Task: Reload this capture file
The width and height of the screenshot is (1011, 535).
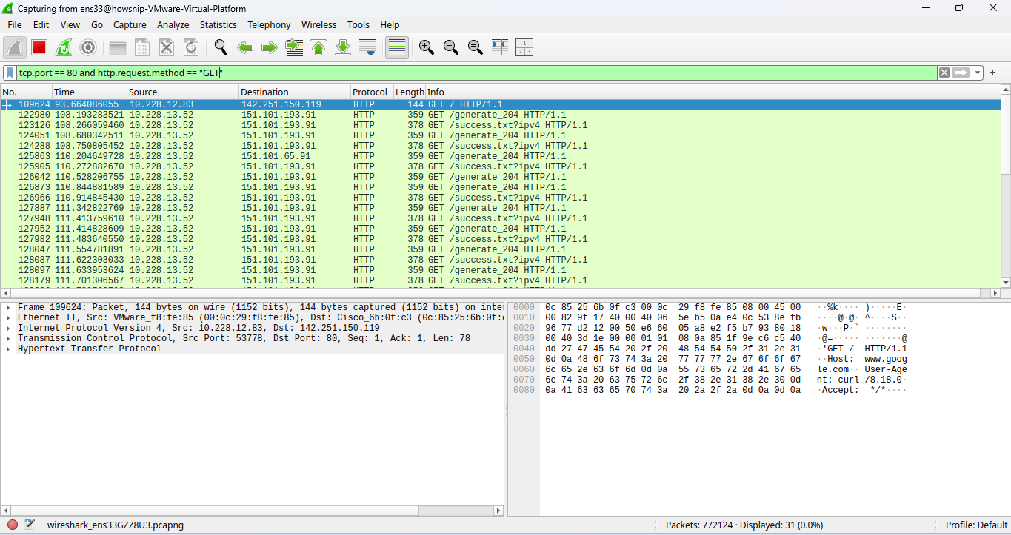Action: 191,48
